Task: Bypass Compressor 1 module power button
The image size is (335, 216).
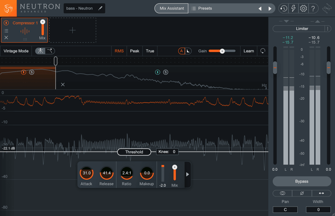Action: coord(6,23)
